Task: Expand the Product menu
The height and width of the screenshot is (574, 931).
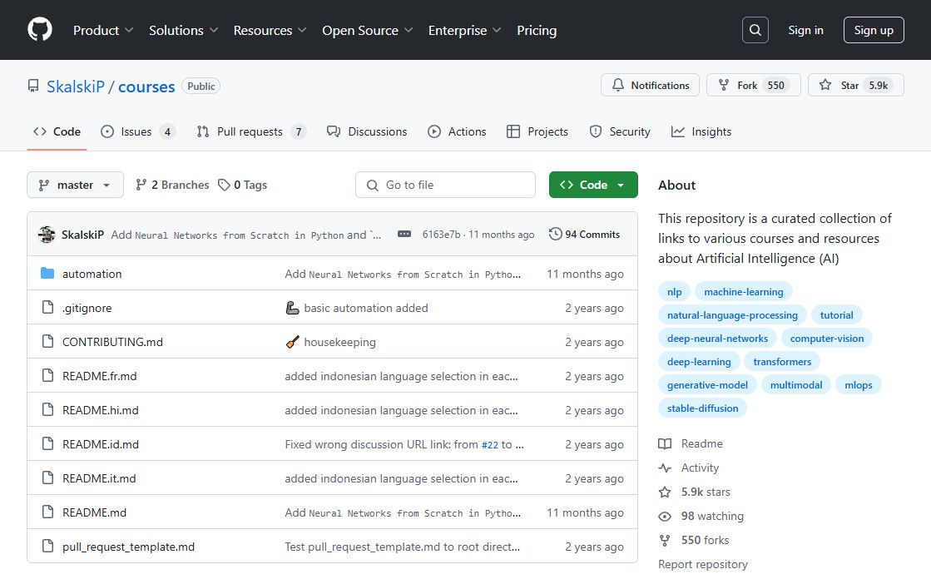Action: (x=103, y=30)
